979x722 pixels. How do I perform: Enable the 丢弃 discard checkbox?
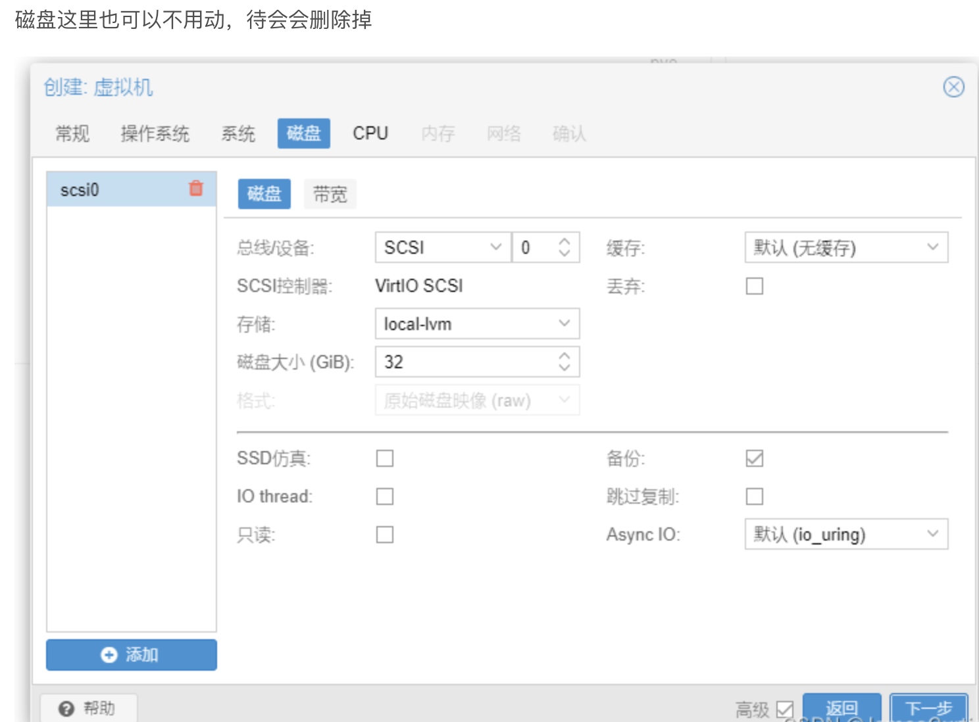click(755, 287)
